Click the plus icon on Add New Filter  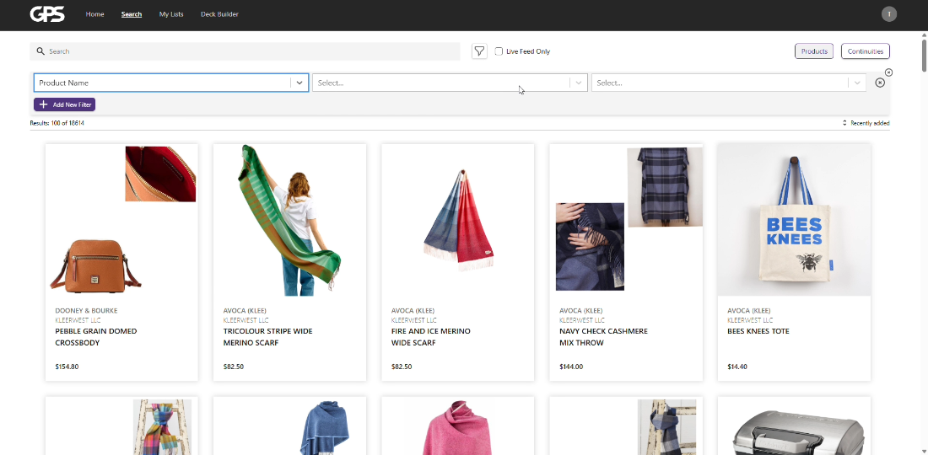click(43, 104)
